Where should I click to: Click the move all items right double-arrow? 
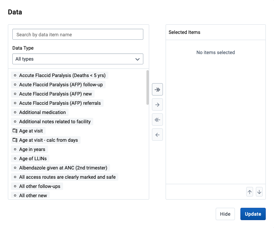click(x=157, y=89)
